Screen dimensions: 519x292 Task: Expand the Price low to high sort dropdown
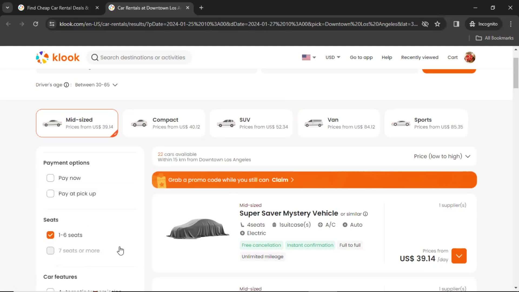coord(442,156)
